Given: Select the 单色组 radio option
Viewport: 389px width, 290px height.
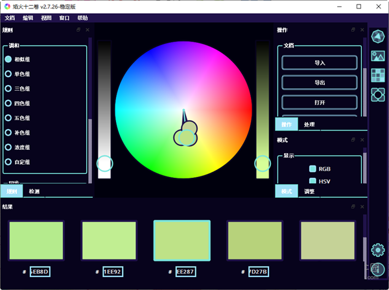Looking at the screenshot, I should click(8, 73).
